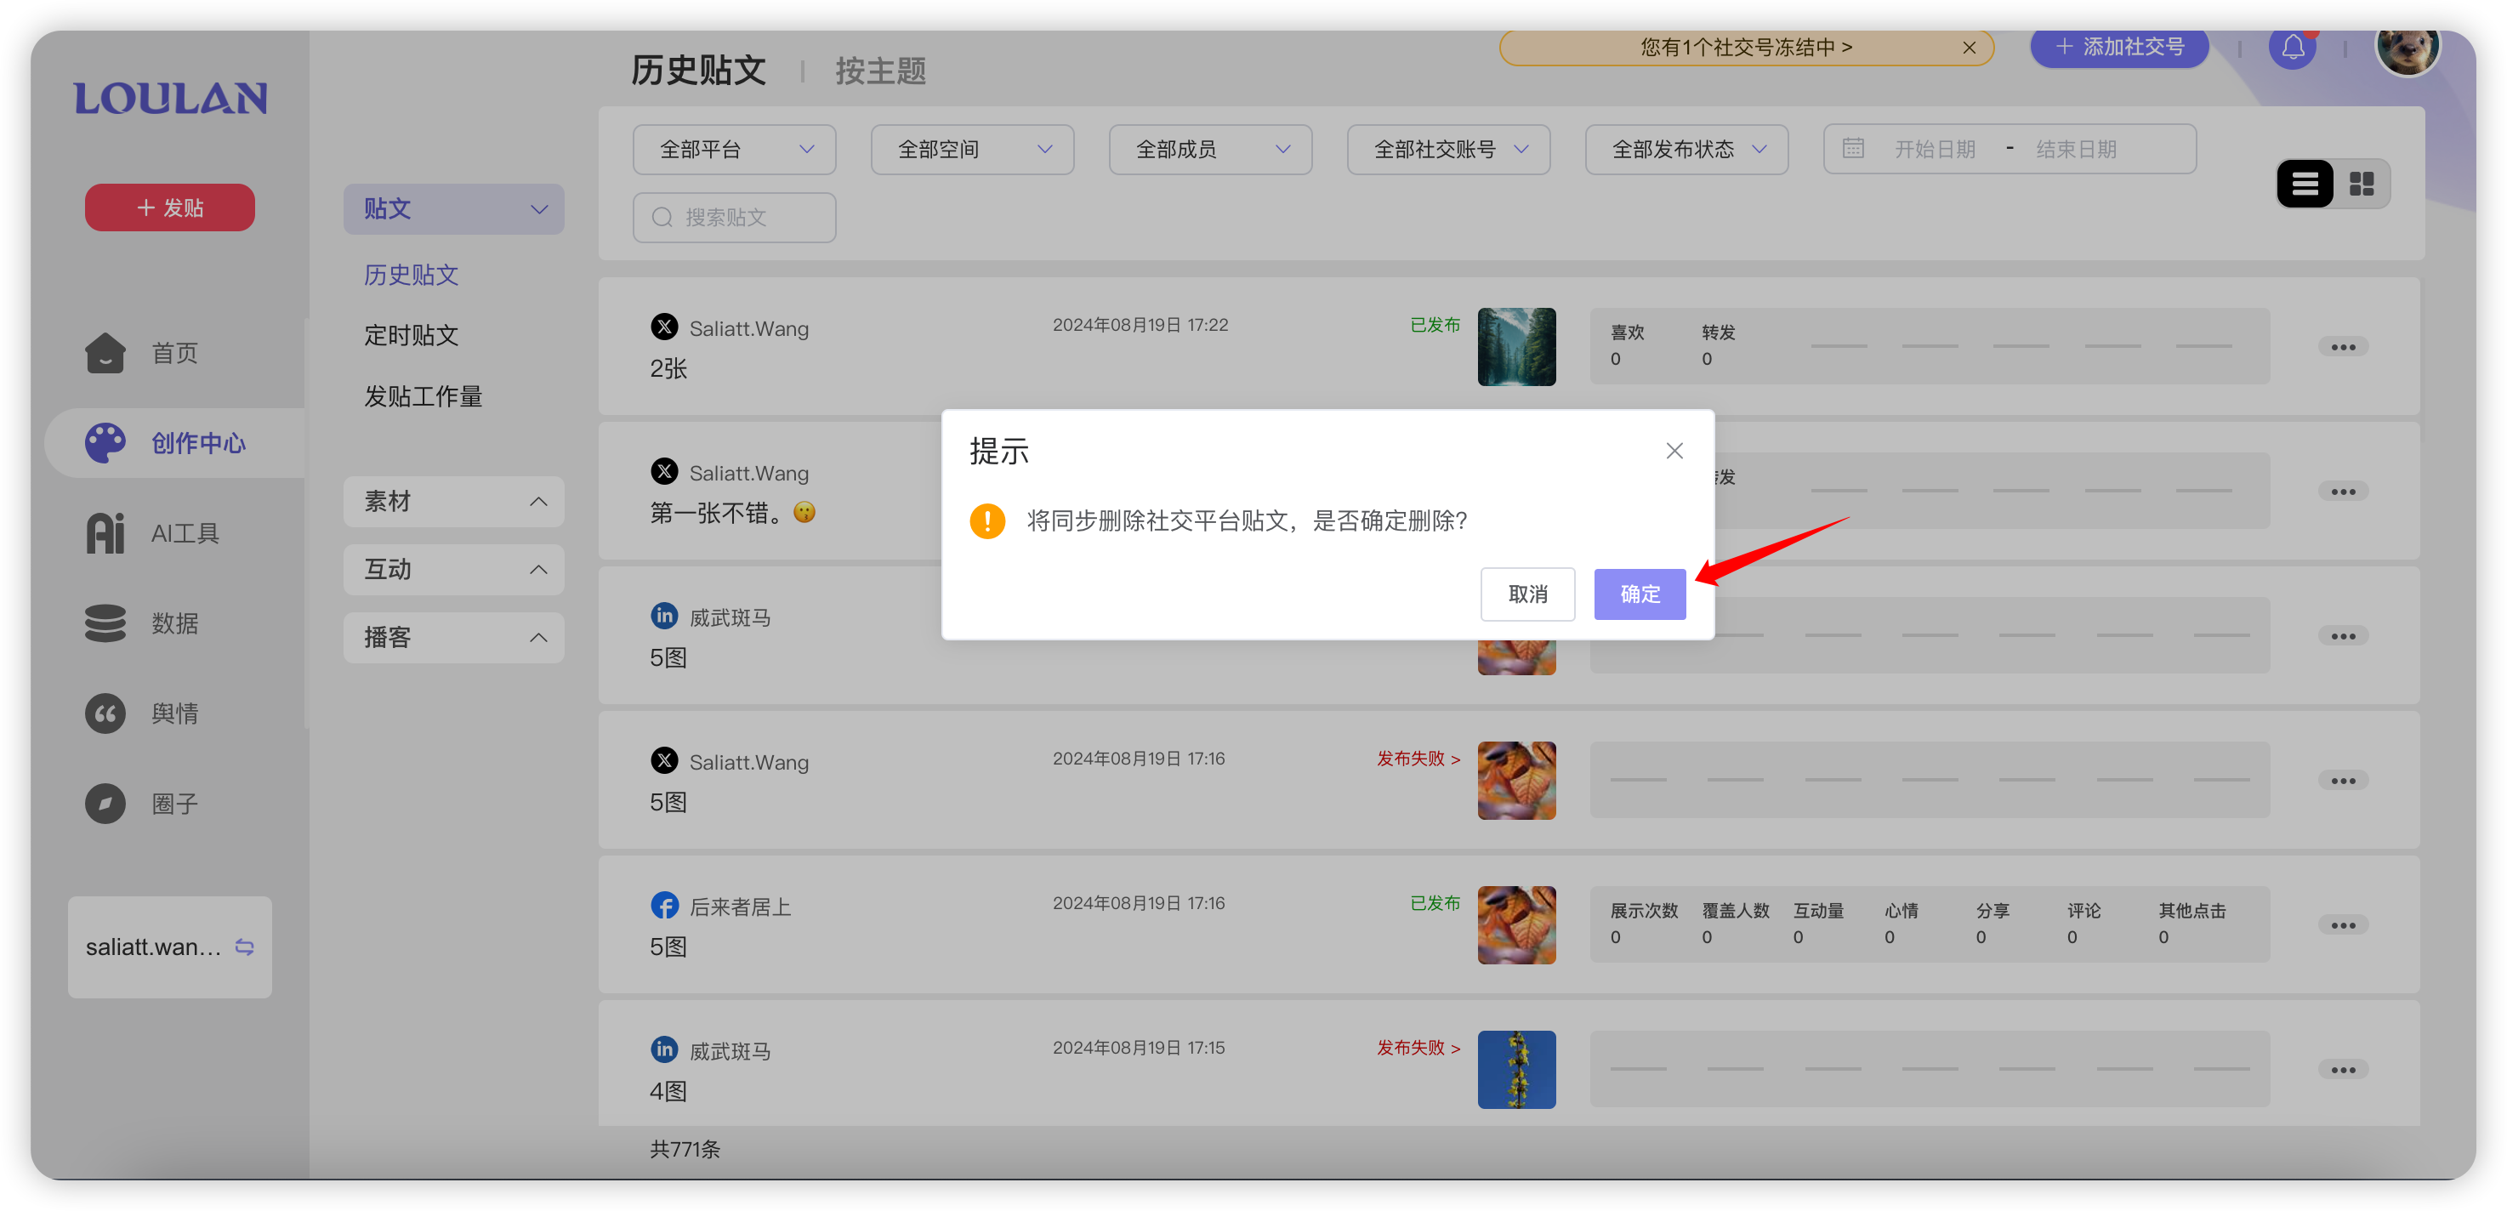Click 发布失败 link on 17:16 Saliatt.Wang post
This screenshot has width=2507, height=1211.
click(x=1418, y=759)
